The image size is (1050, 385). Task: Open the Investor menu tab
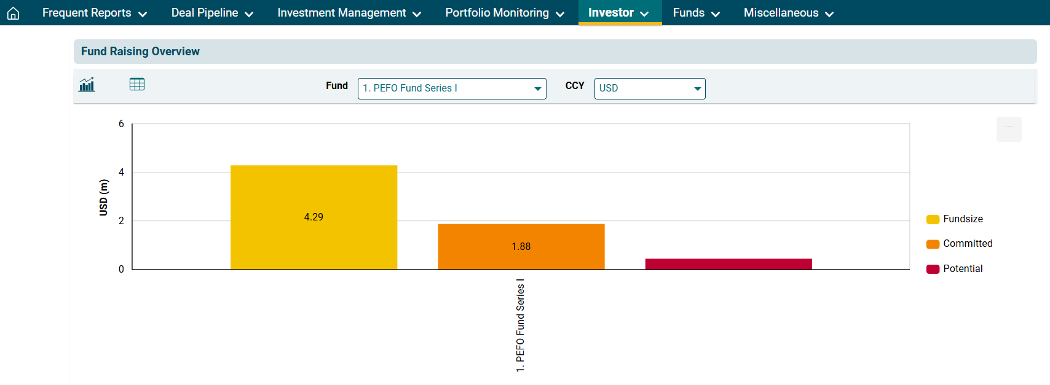(x=618, y=13)
